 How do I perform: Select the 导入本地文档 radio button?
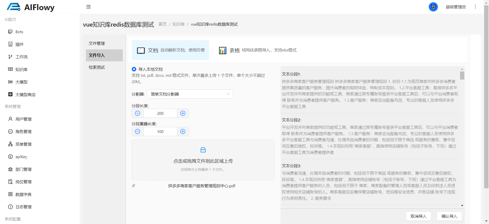134,69
